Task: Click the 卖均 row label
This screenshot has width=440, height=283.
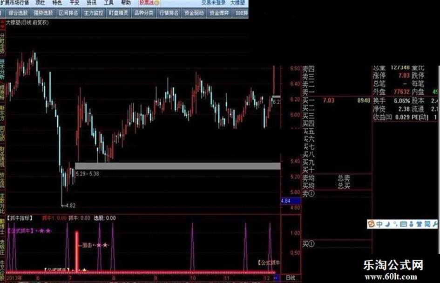Action: click(308, 178)
